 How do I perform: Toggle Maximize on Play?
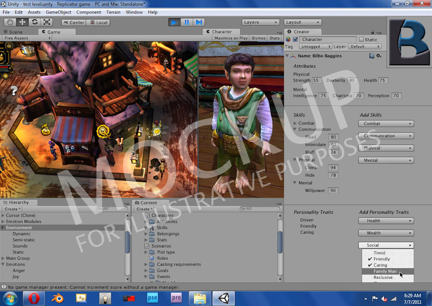231,38
